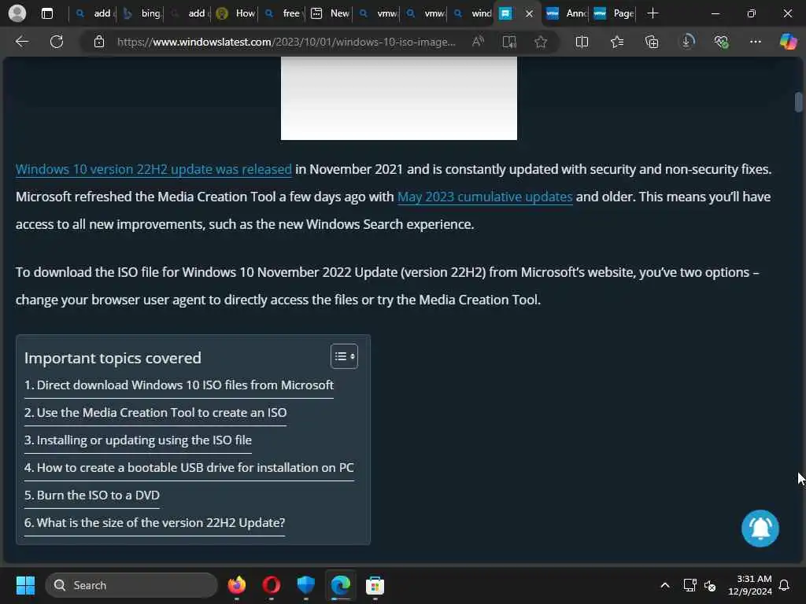Image resolution: width=806 pixels, height=604 pixels.
Task: Open 'May 2023 cumulative updates' link
Action: coord(485,197)
